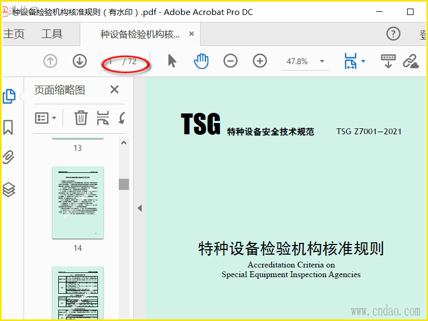
Task: Zoom in with the plus button
Action: pyautogui.click(x=260, y=61)
